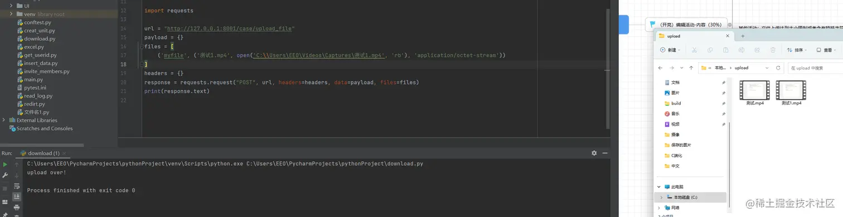Click the cut scissors icon in Explorer
The height and width of the screenshot is (217, 843).
tap(694, 50)
